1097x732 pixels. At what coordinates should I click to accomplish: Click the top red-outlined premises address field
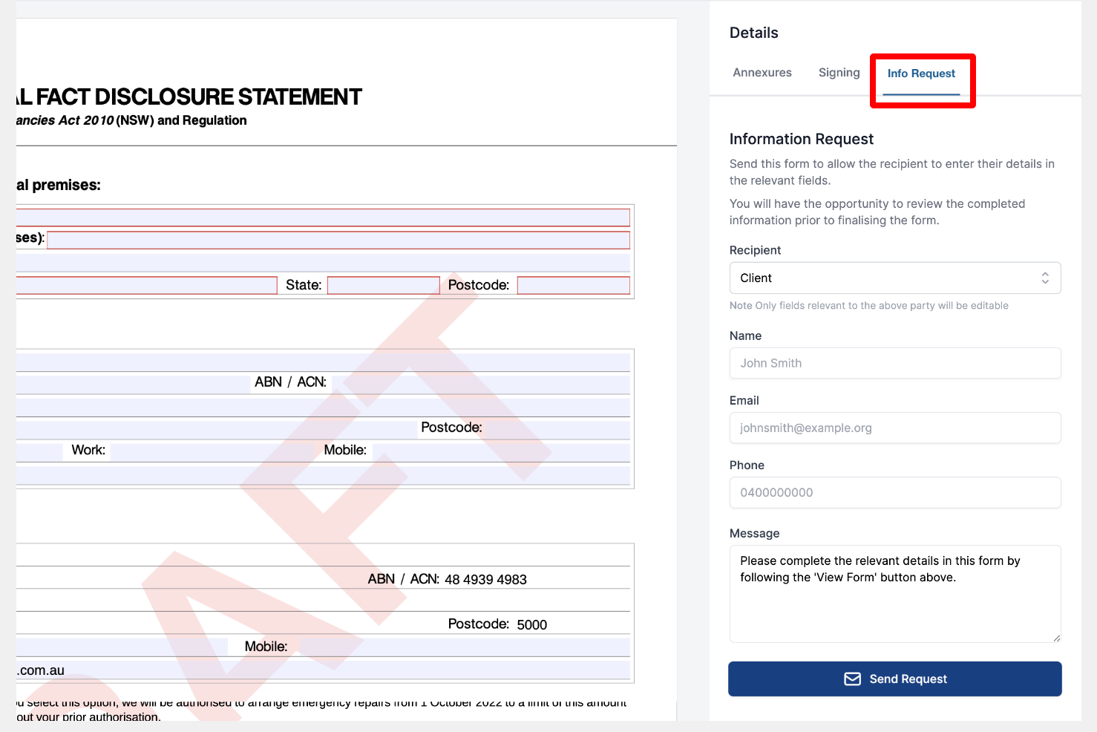pyautogui.click(x=323, y=218)
